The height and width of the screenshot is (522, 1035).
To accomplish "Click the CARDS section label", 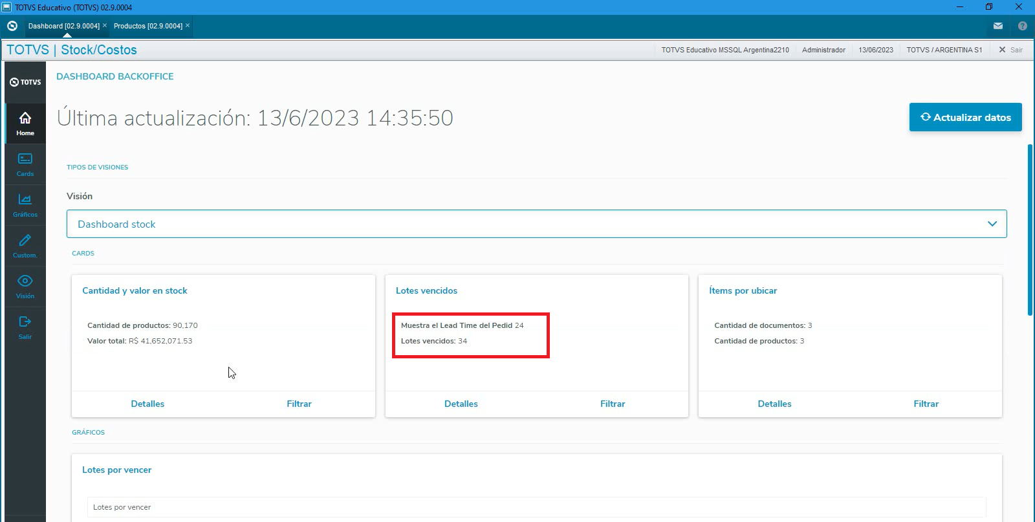I will [x=83, y=253].
